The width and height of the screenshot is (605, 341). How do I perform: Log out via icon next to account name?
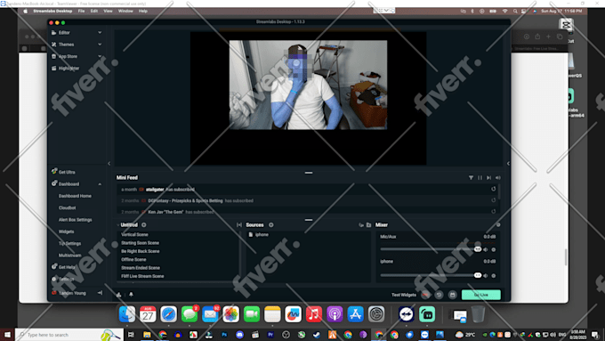click(100, 293)
